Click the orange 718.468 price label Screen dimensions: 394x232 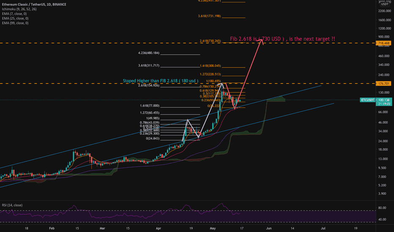383,43
